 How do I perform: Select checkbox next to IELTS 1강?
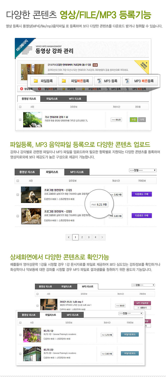pos(20,335)
